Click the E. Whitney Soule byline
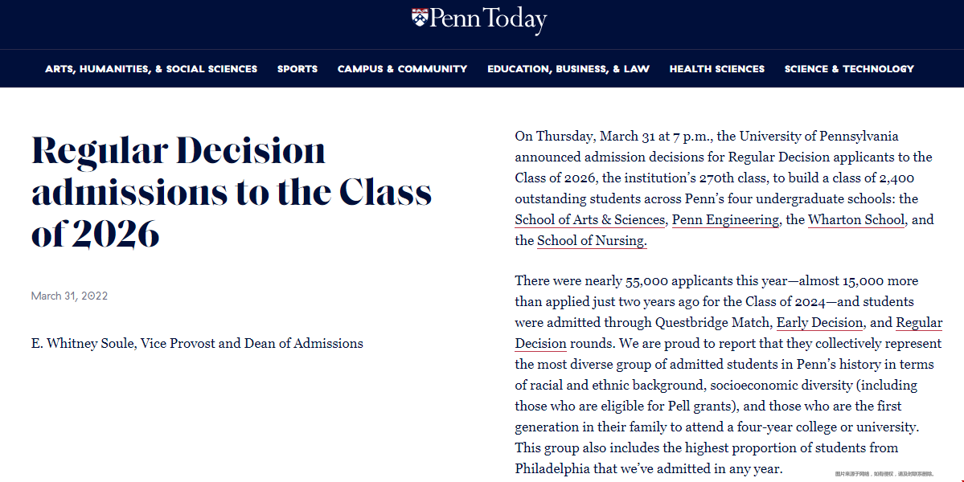964x482 pixels. (197, 344)
